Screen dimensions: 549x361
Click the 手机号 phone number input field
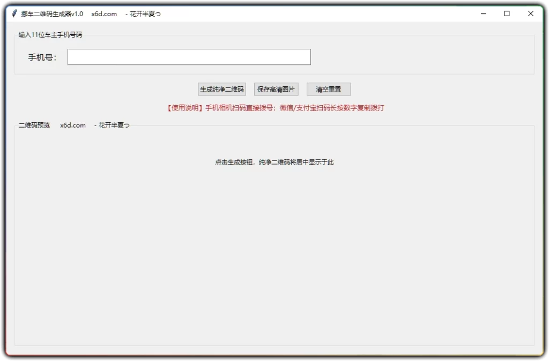click(189, 57)
